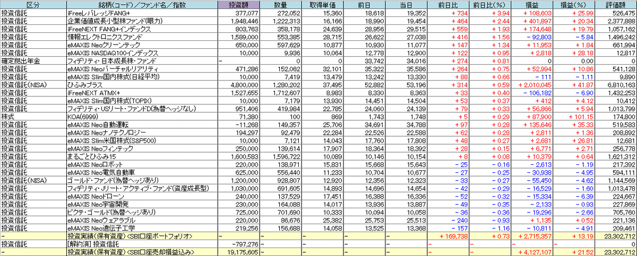637x256 pixels.
Task: Click the eMAXIS NASDAQ100インデックス name cell
Action: tap(142, 53)
